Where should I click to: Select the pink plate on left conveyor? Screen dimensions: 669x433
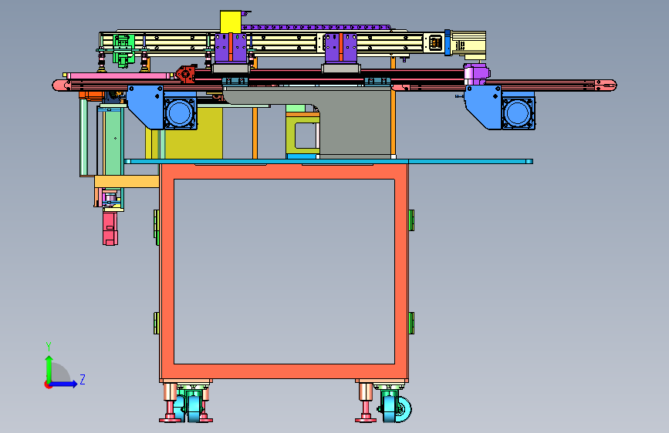(x=118, y=76)
